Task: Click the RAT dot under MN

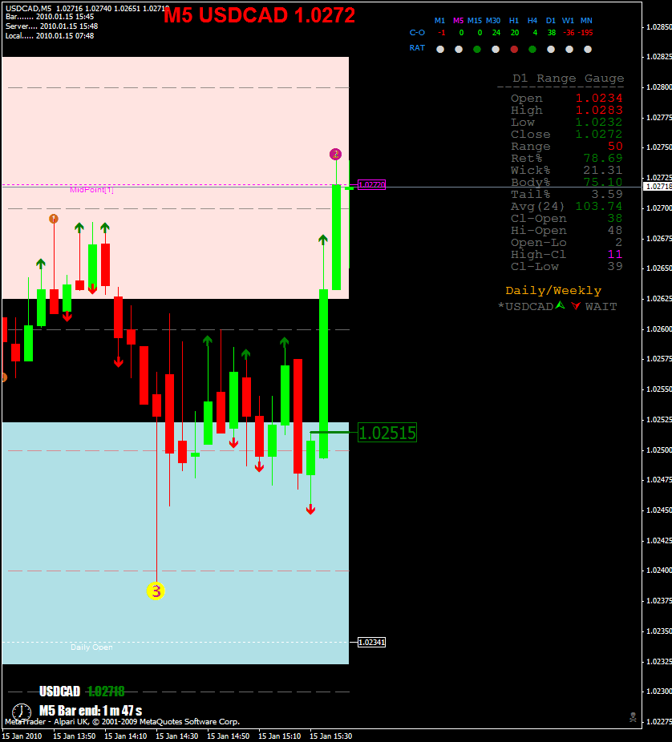Action: (x=588, y=49)
